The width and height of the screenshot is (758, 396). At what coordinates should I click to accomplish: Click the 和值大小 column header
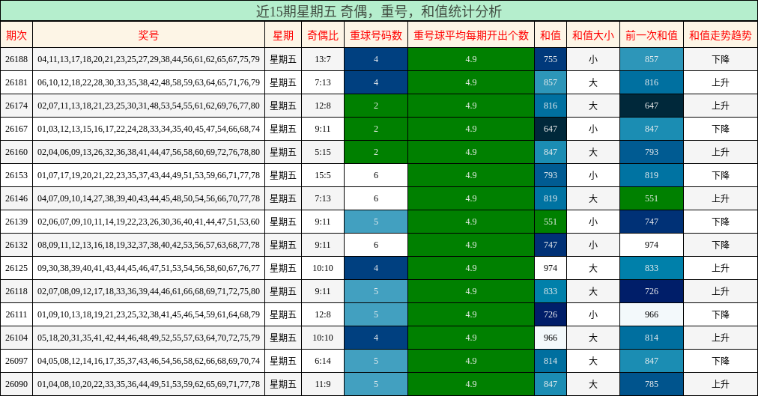(592, 35)
